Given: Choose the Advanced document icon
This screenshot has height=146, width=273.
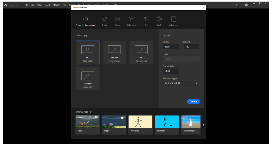Looking at the screenshot, I should [x=173, y=19].
